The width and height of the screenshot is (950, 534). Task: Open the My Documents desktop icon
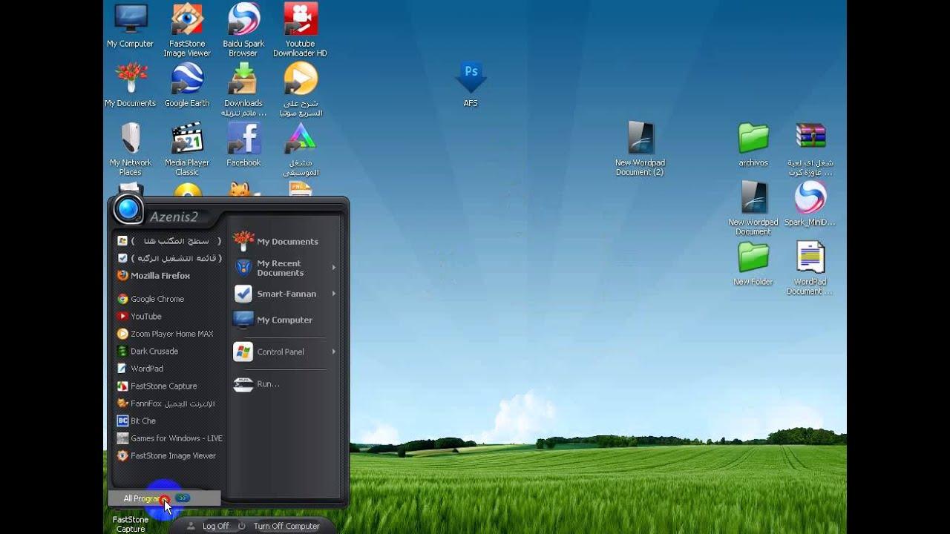pyautogui.click(x=130, y=85)
